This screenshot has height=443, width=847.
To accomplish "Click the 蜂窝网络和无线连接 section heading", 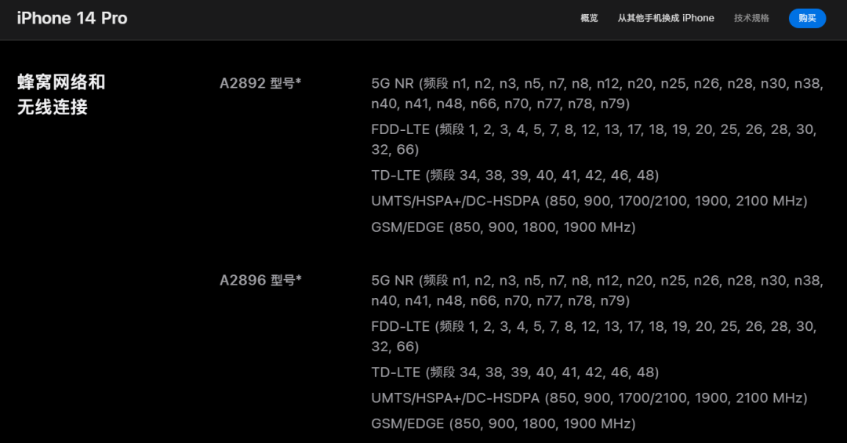I will (x=61, y=95).
